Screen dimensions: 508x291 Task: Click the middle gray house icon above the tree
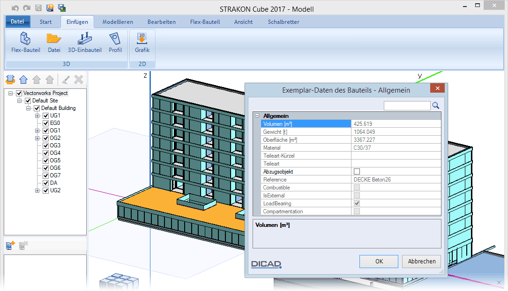click(37, 79)
